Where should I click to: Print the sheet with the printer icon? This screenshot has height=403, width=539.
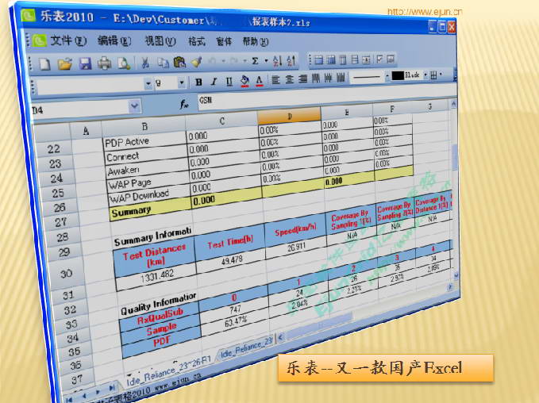pyautogui.click(x=104, y=63)
